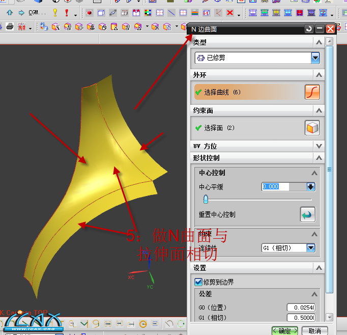The width and height of the screenshot is (347, 335).
Task: Click the A4 page layout icon
Action: pos(22,27)
